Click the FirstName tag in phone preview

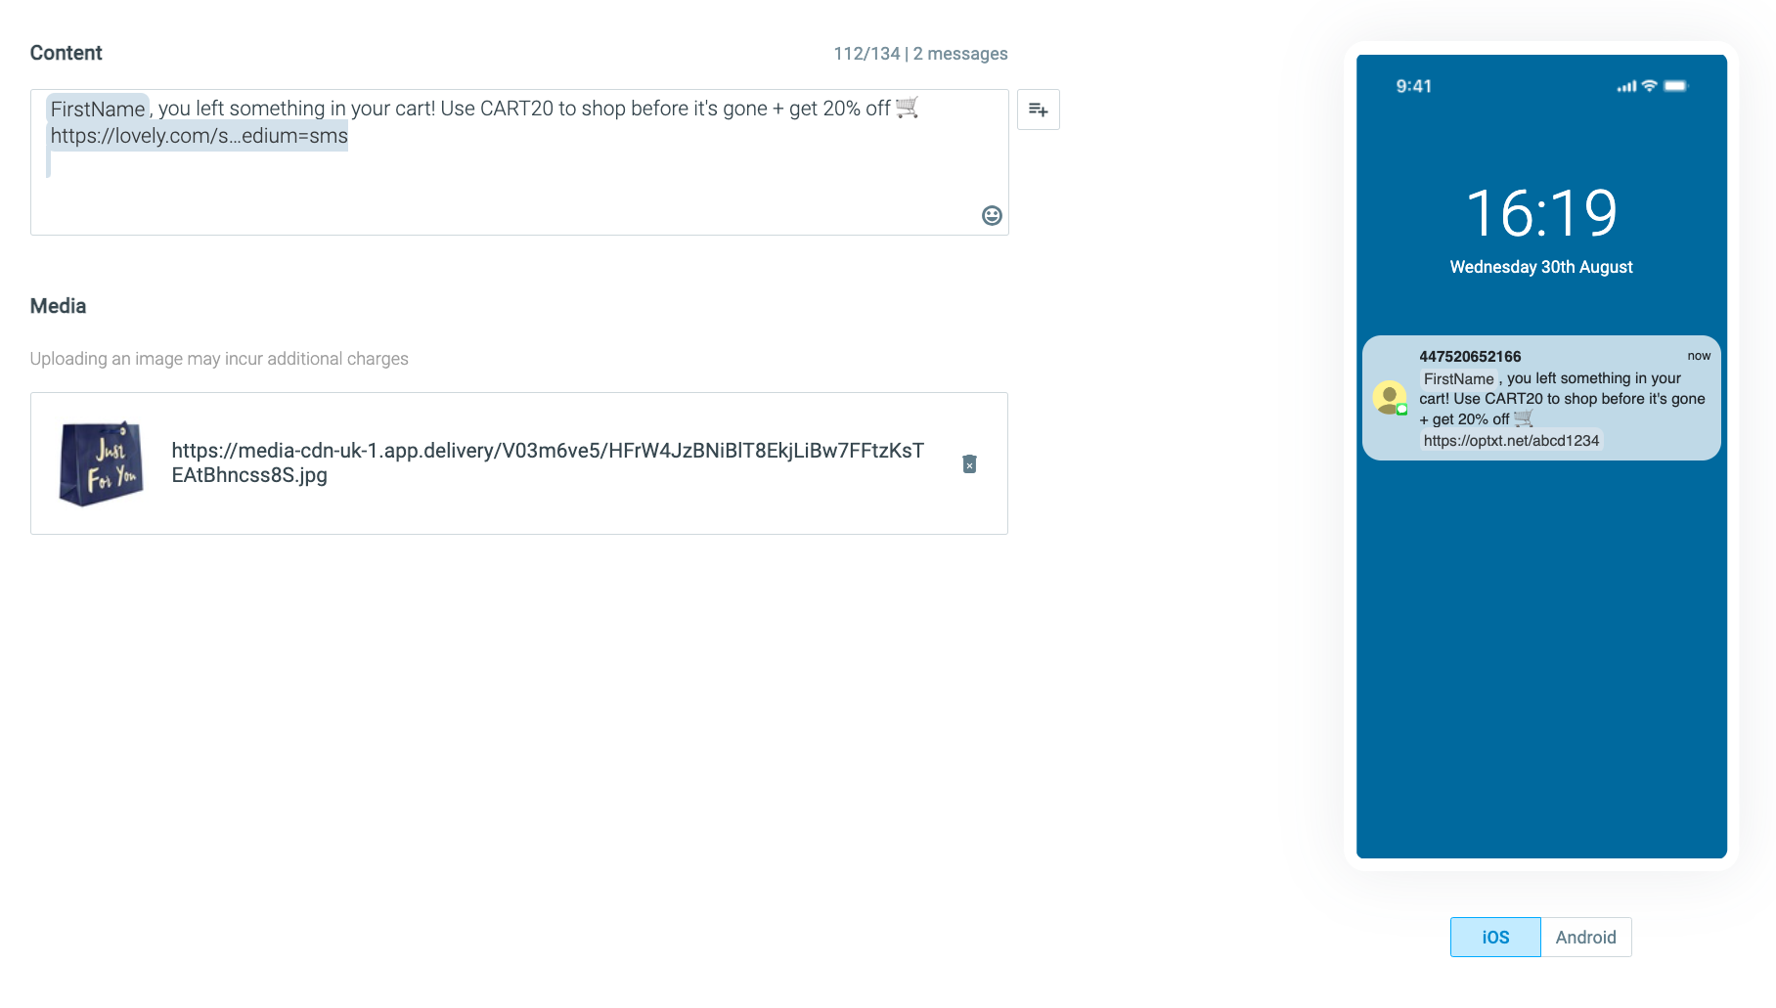[x=1458, y=378]
